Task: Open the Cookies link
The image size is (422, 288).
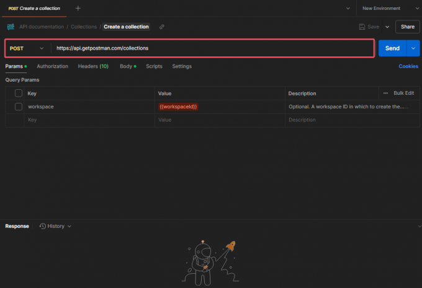Action: pos(408,66)
